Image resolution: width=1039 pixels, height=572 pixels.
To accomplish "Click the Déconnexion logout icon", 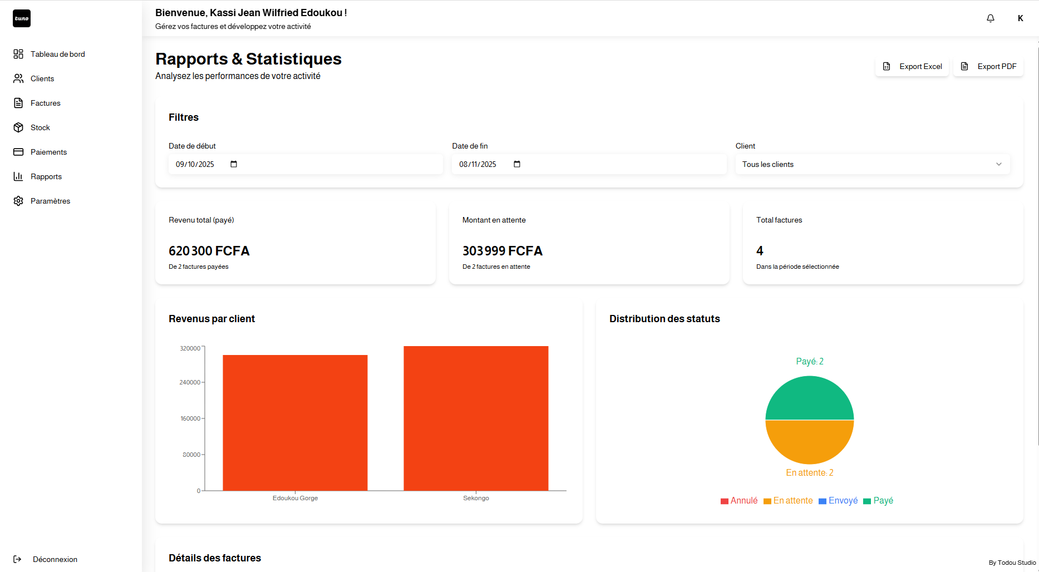I will click(x=17, y=559).
